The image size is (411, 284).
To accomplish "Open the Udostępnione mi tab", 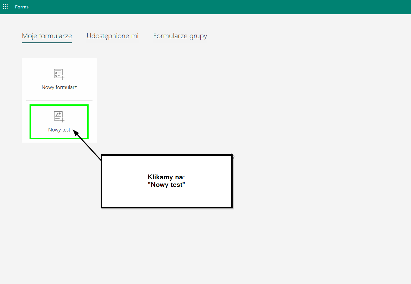I will tap(113, 36).
